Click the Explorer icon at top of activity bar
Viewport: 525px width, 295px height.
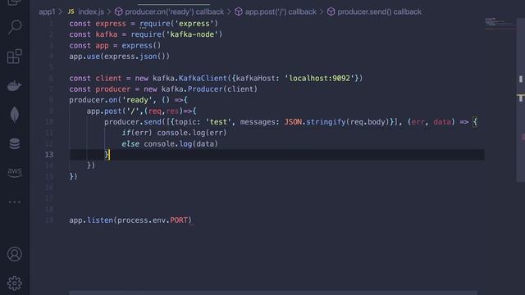coord(15,2)
